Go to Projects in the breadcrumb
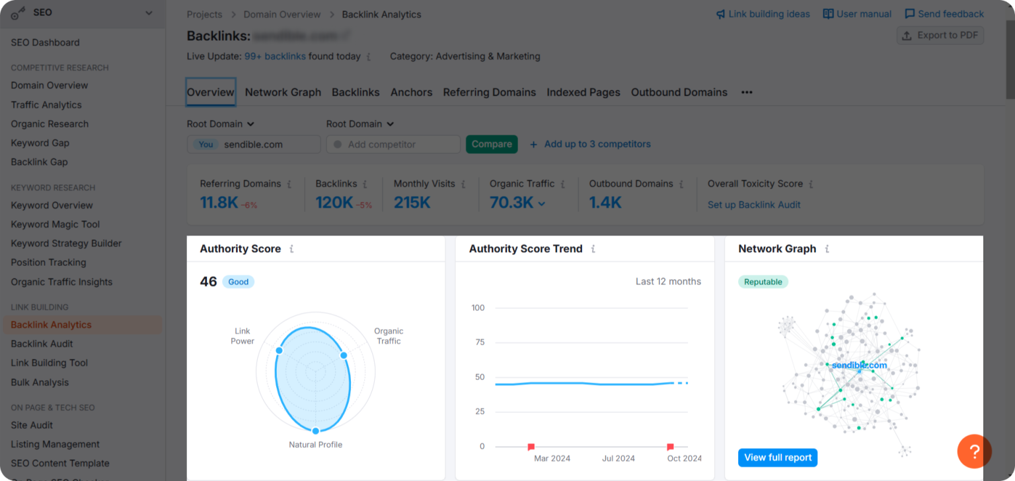 [x=205, y=15]
